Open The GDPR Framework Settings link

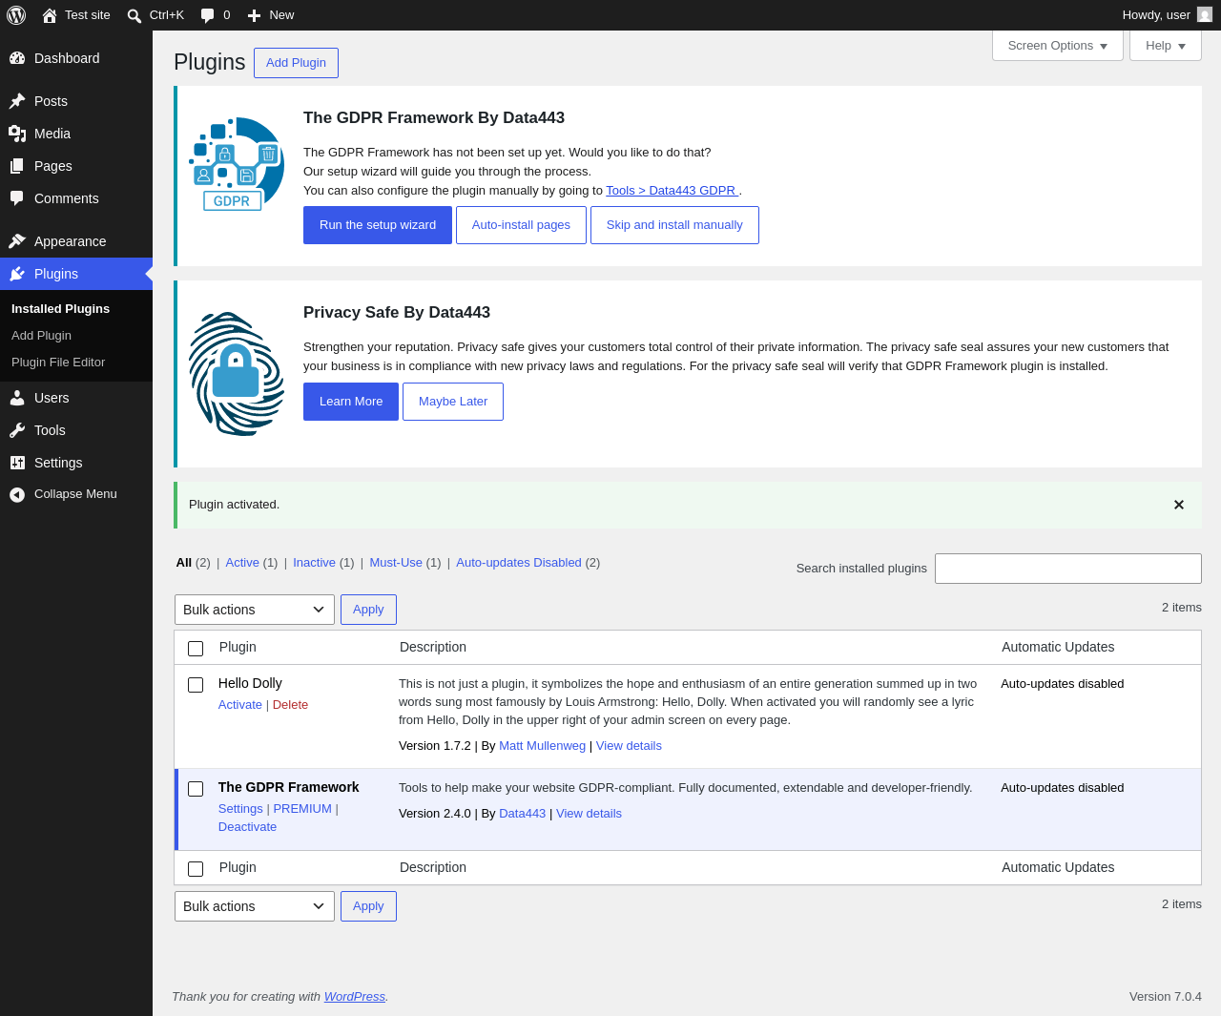click(x=240, y=809)
